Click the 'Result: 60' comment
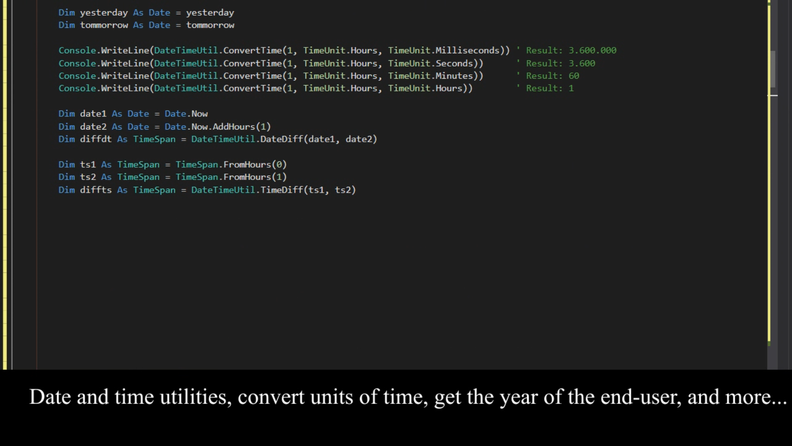The image size is (792, 446). point(552,76)
